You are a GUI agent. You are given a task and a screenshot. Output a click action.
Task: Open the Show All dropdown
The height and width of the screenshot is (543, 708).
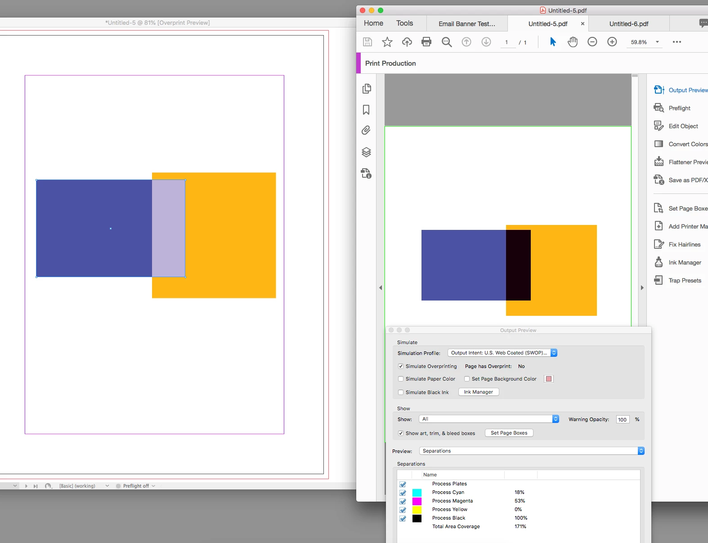pos(489,419)
